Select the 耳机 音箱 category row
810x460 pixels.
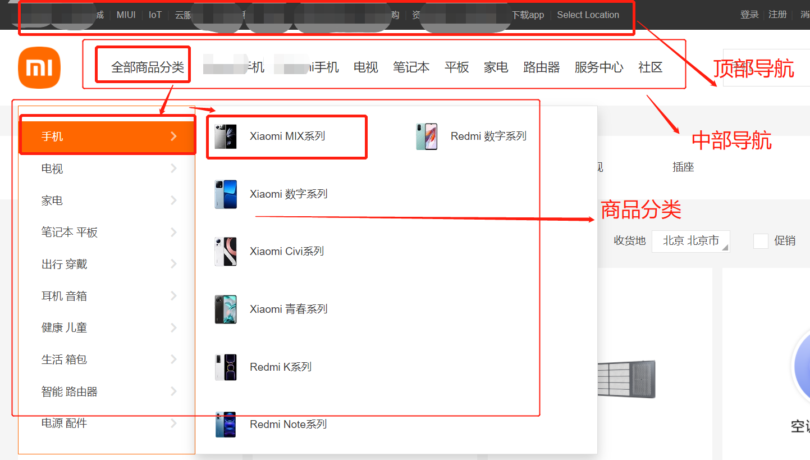107,296
